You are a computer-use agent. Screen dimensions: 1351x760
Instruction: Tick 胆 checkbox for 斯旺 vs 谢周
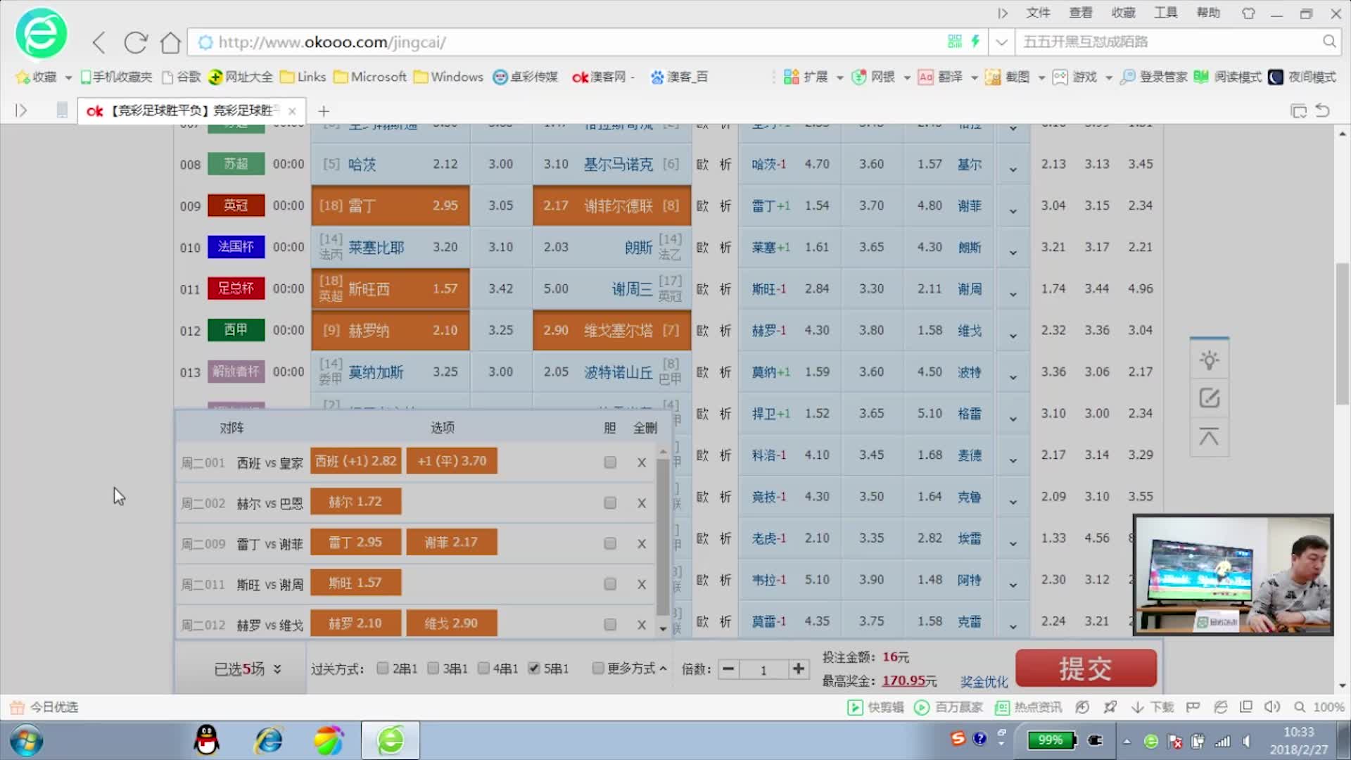click(x=610, y=584)
